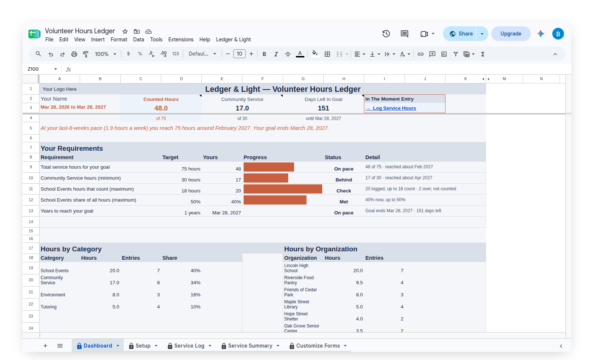Add a new sheet with plus button
The width and height of the screenshot is (594, 360).
(x=45, y=346)
